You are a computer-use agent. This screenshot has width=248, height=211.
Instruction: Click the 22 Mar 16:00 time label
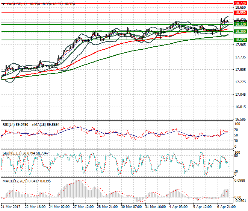35,207
